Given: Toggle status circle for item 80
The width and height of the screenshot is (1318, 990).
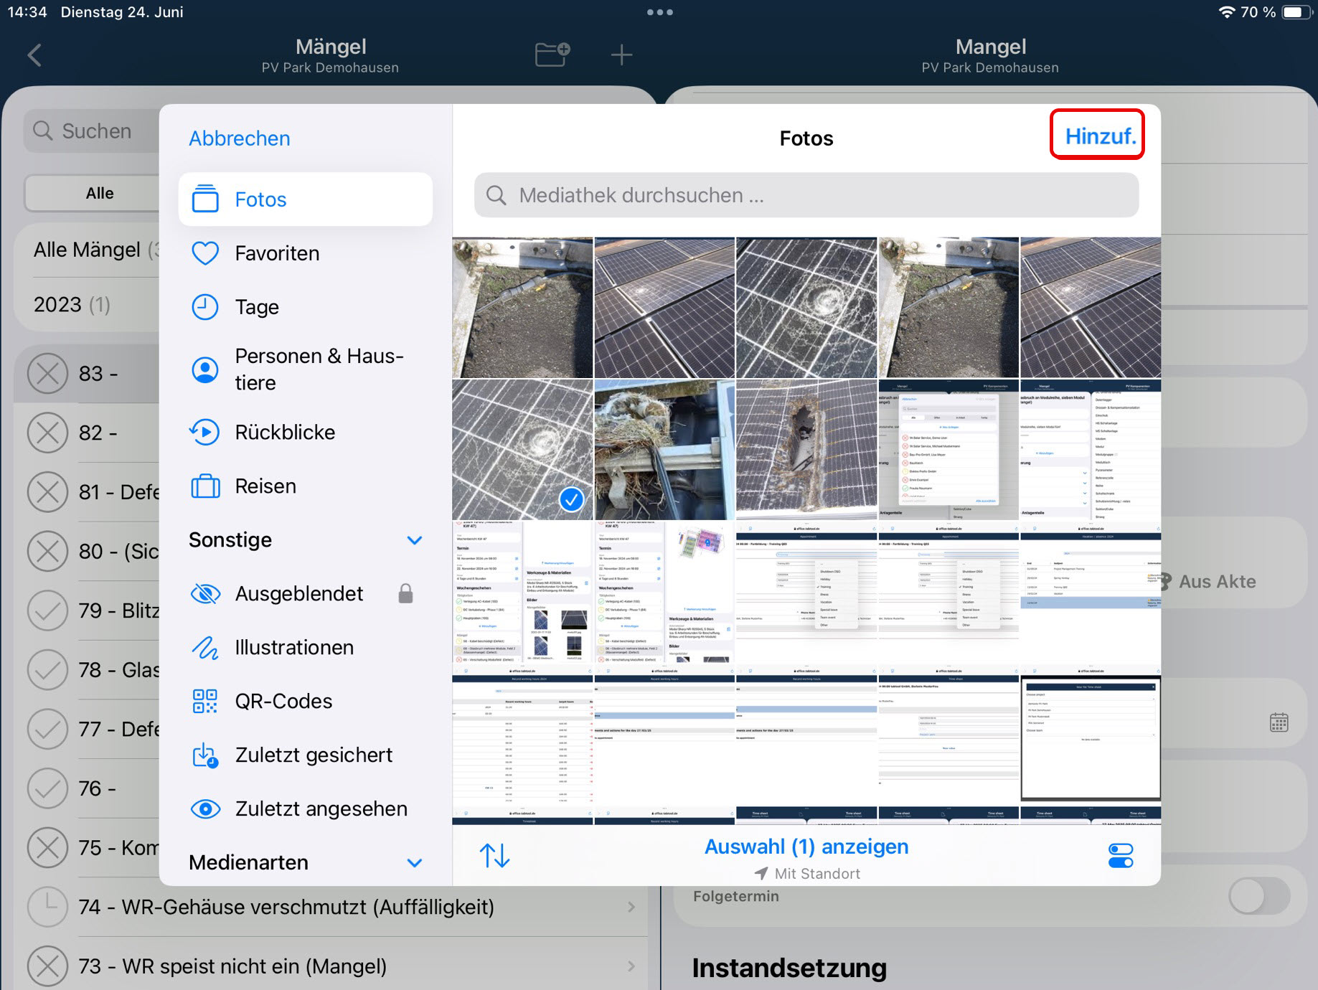Looking at the screenshot, I should click(x=47, y=552).
